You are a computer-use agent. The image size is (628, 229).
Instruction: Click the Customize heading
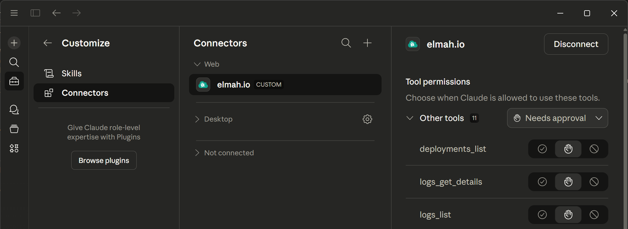tap(86, 43)
